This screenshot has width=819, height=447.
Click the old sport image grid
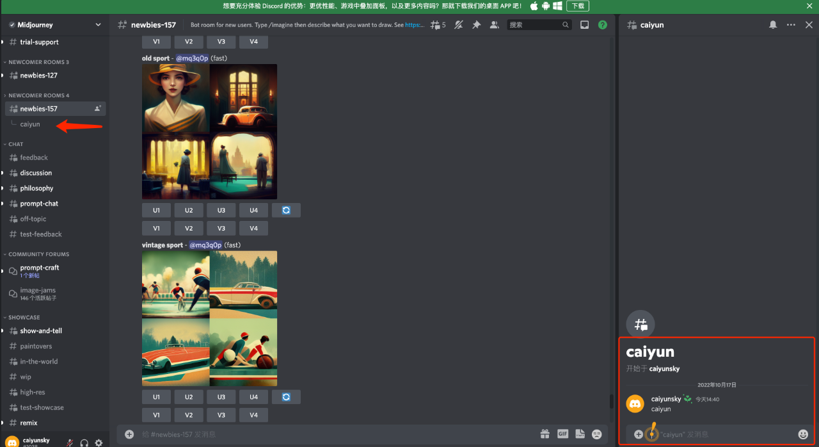(x=210, y=131)
